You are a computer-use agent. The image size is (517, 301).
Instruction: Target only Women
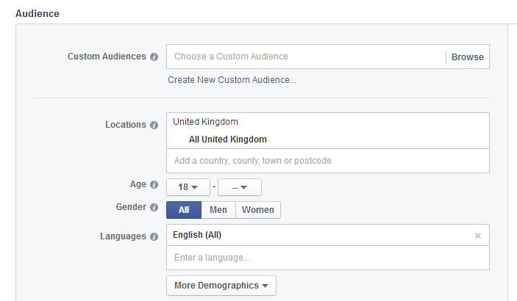[x=258, y=210]
